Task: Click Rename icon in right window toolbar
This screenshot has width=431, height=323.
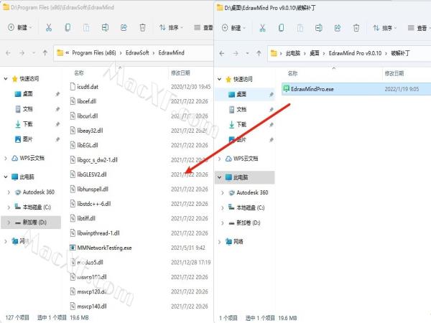Action: pos(318,28)
